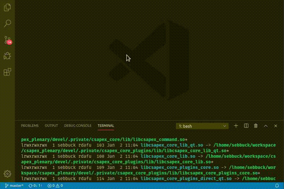
Task: Split the terminal pane
Action: (246, 126)
